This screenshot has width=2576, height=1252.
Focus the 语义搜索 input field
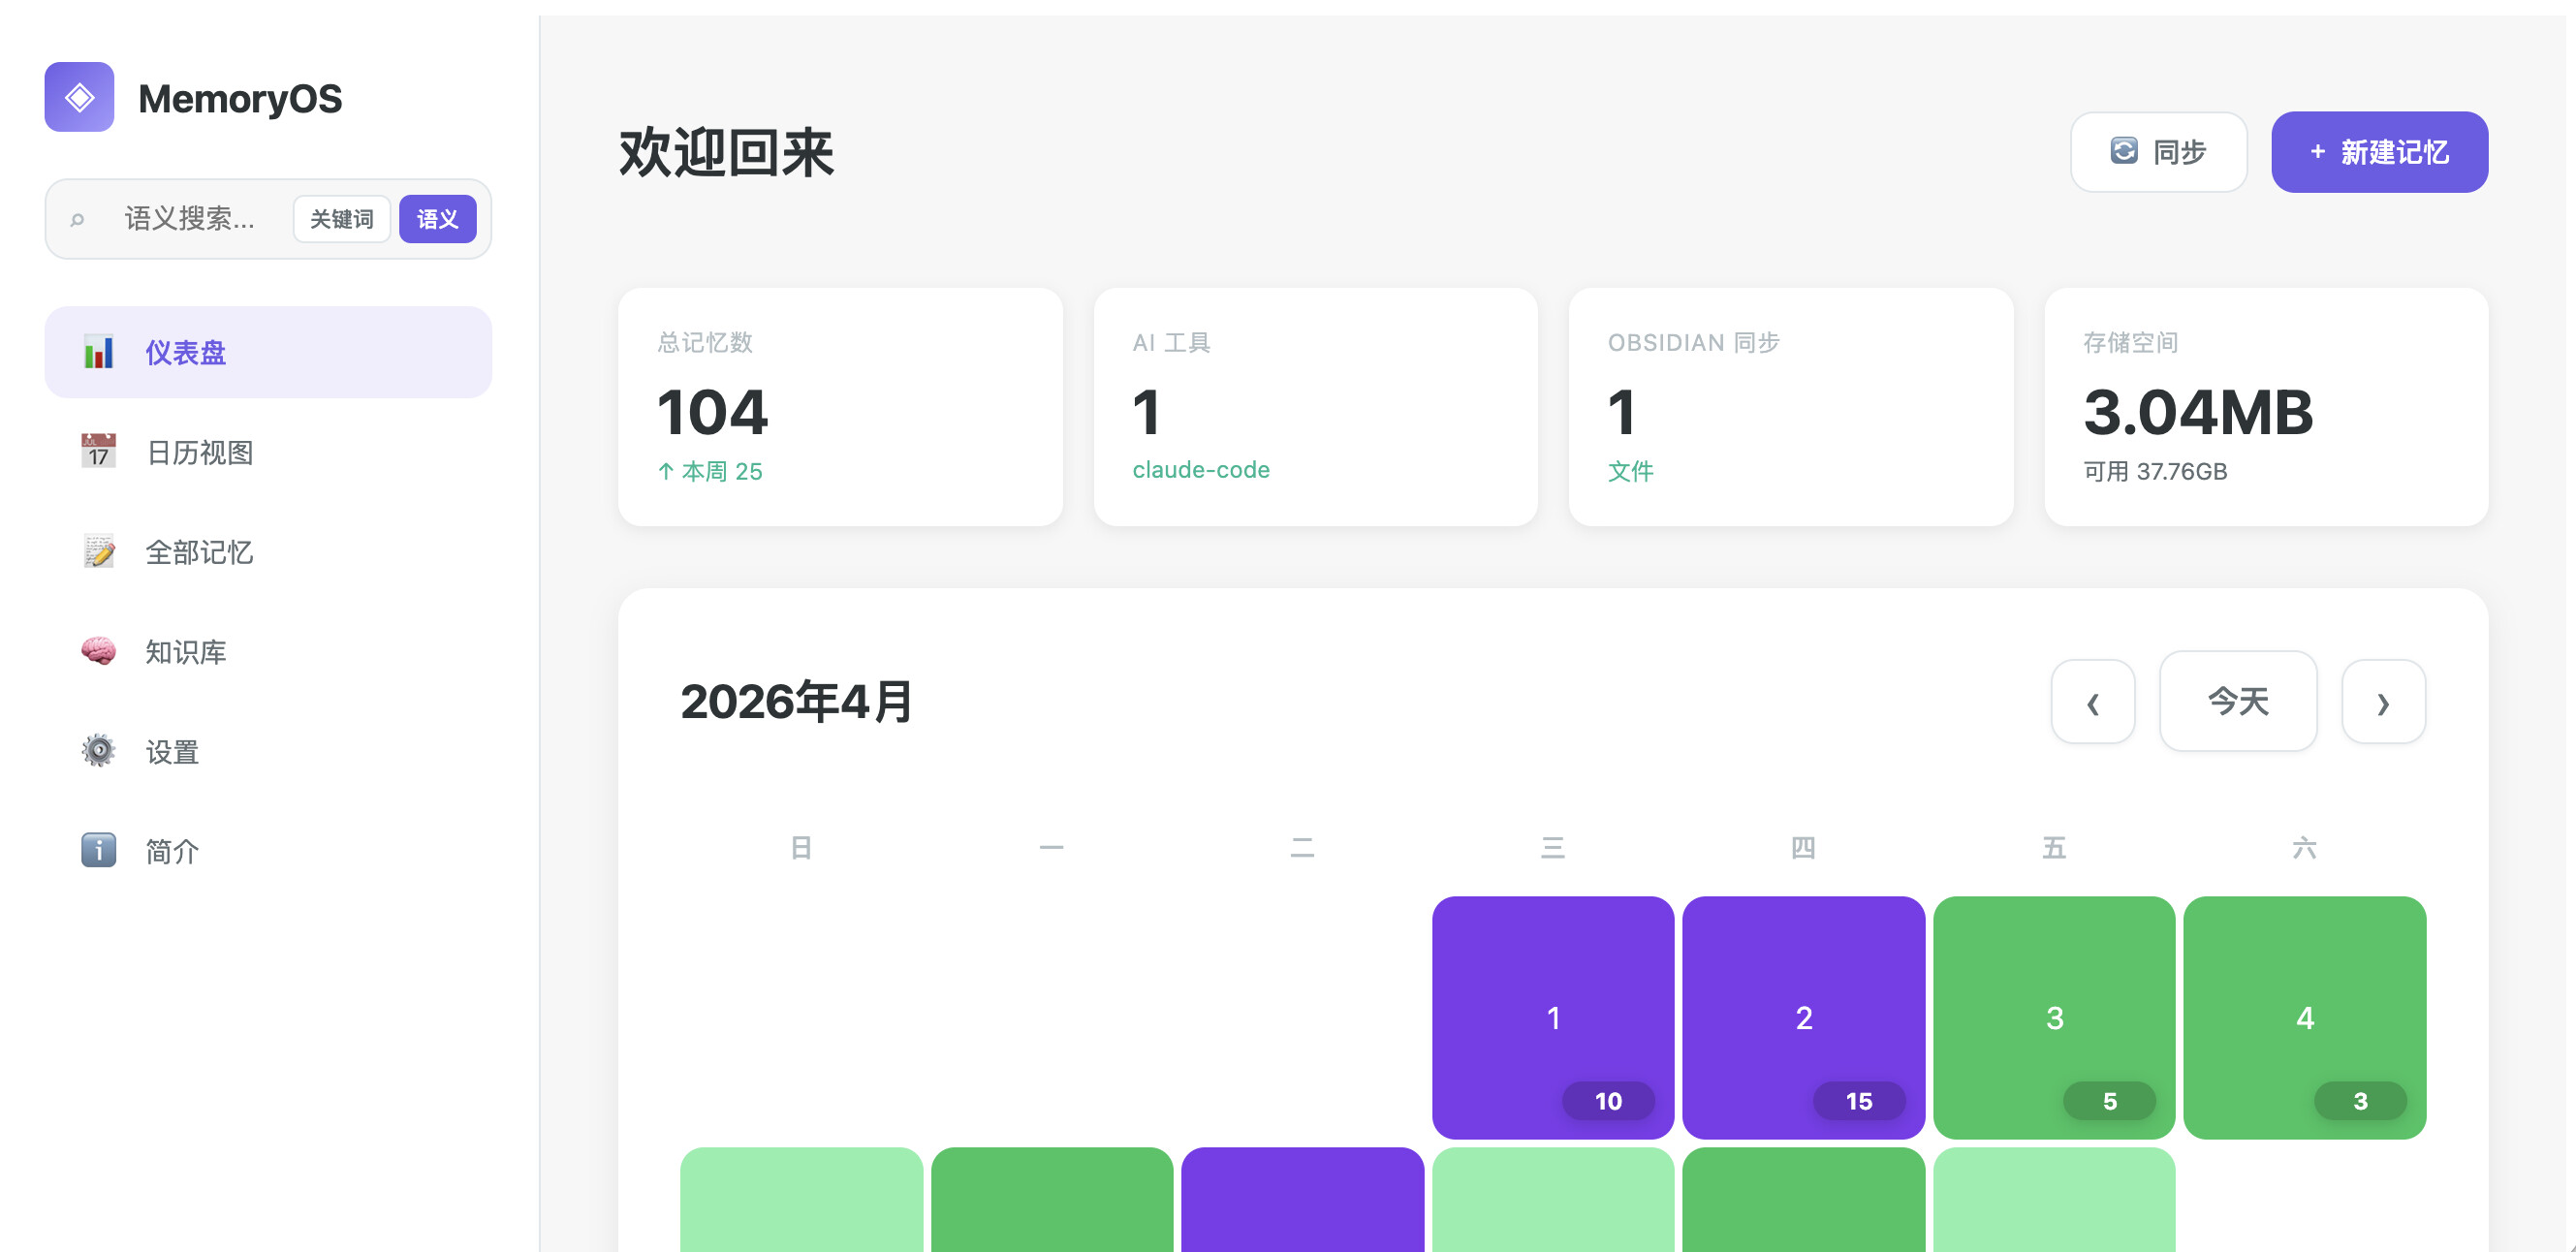pos(190,219)
